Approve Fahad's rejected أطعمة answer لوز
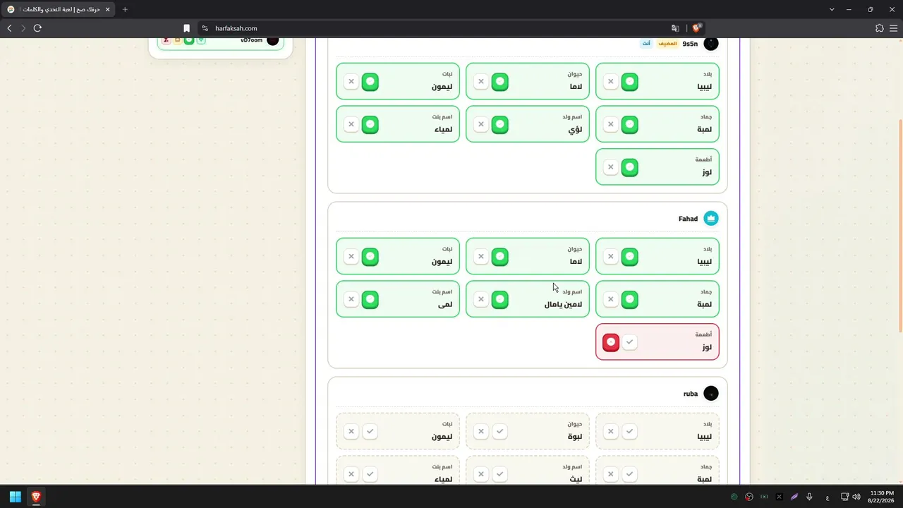903x508 pixels. point(629,342)
